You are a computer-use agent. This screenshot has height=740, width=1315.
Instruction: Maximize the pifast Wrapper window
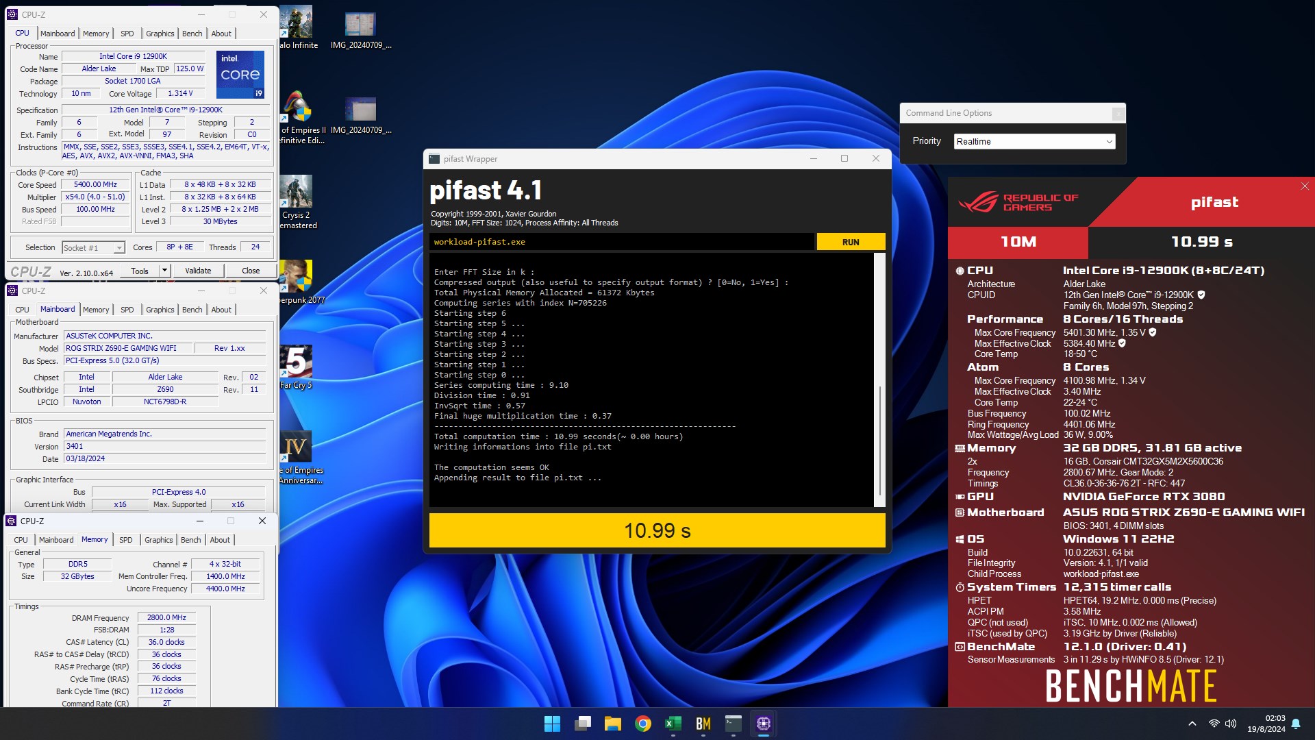point(844,159)
